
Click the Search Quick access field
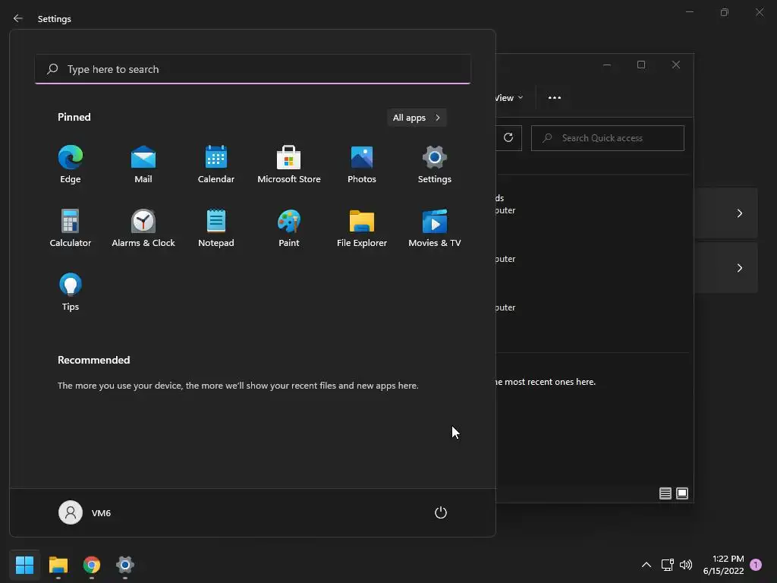(608, 138)
